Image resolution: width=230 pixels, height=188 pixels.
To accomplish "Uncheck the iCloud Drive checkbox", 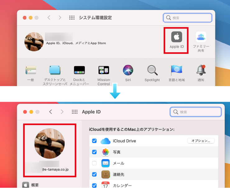I will [x=94, y=141].
